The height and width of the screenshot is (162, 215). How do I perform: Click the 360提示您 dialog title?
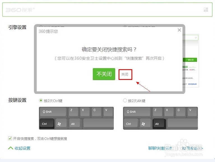click(48, 31)
